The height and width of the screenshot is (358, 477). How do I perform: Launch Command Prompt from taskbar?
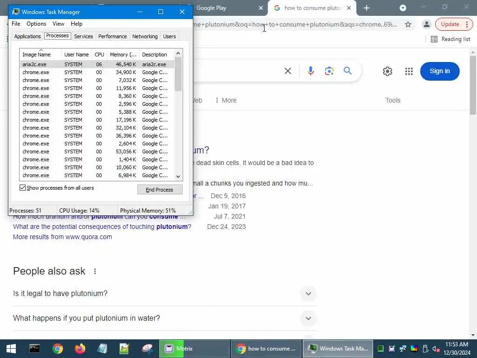click(34, 349)
